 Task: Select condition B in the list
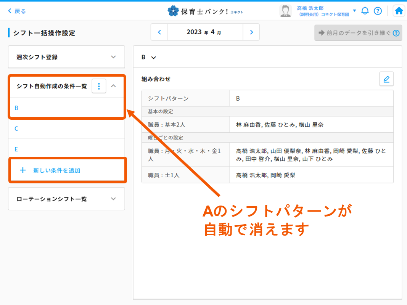coord(16,108)
